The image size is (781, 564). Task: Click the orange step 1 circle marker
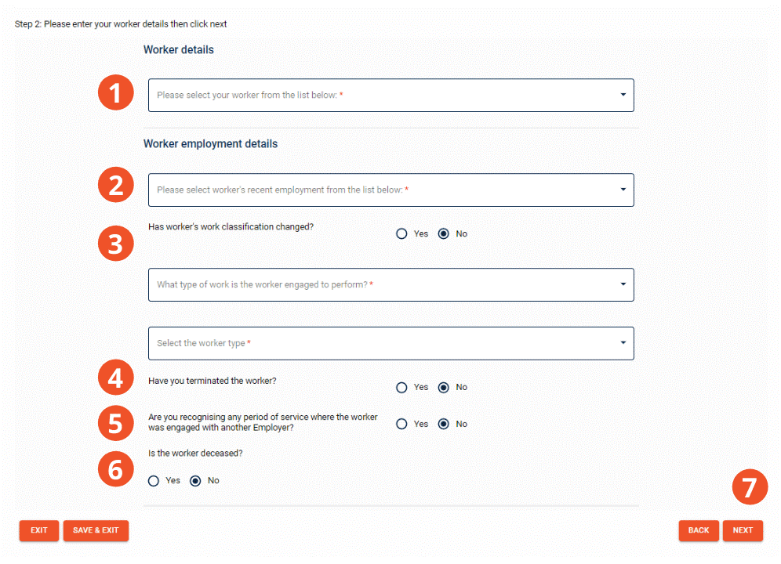tap(115, 92)
